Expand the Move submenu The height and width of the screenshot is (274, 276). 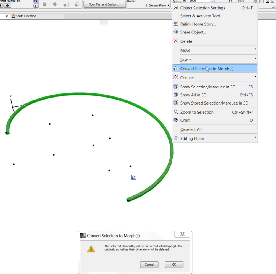point(215,50)
